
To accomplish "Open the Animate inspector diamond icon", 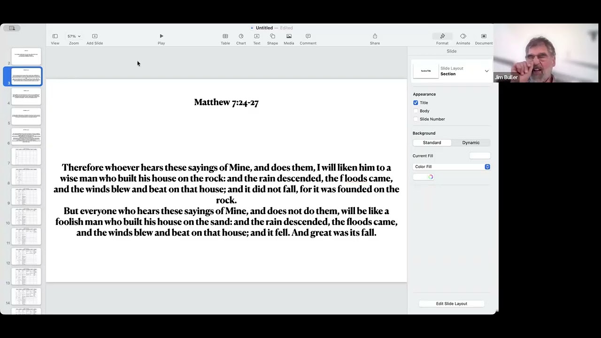I will tap(463, 36).
